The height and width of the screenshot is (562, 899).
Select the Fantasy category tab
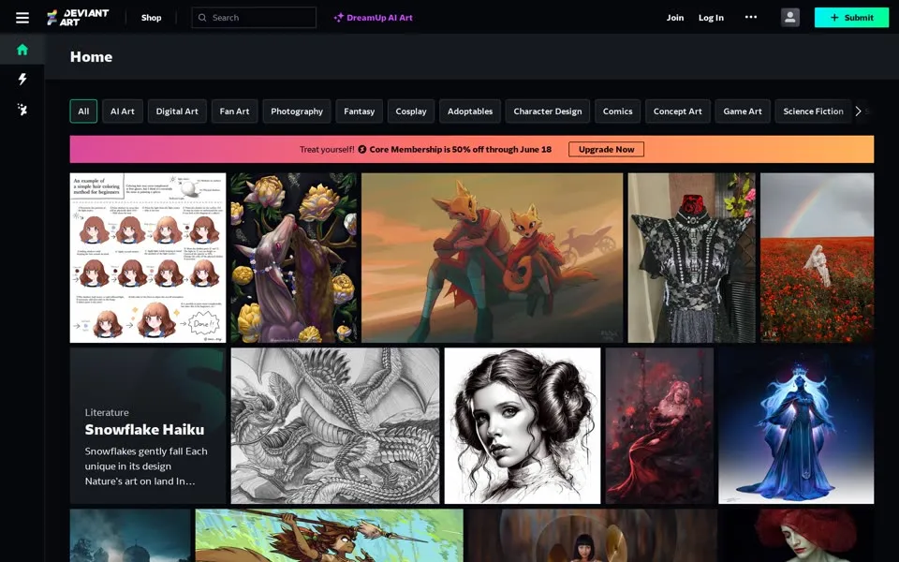point(359,111)
